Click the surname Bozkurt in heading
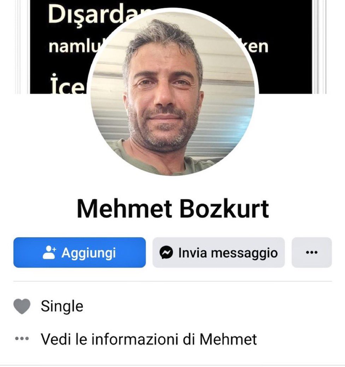345x367 pixels. [x=224, y=209]
